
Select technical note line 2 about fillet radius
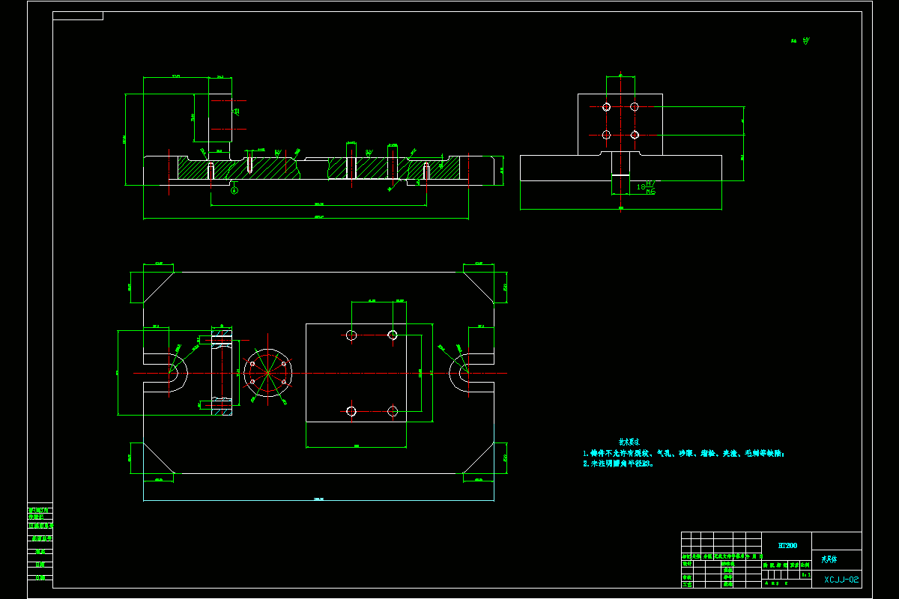[618, 463]
